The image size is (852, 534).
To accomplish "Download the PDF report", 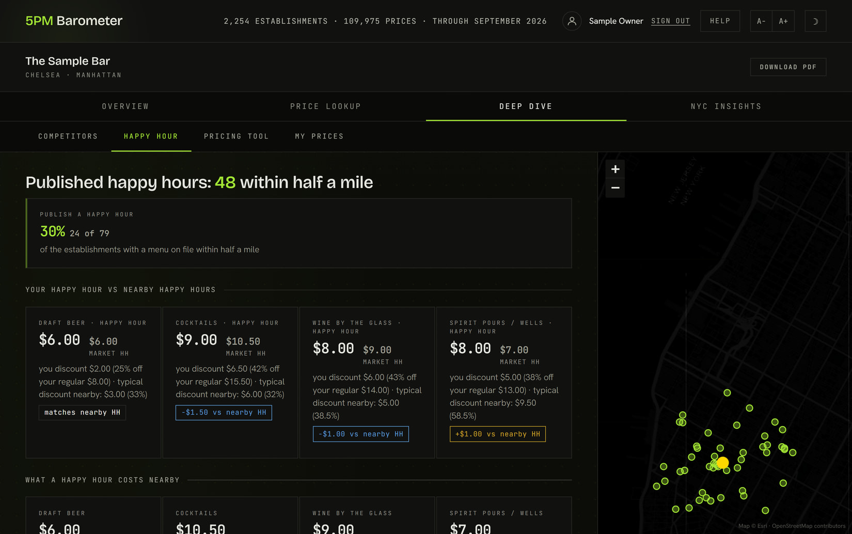I will click(x=788, y=67).
